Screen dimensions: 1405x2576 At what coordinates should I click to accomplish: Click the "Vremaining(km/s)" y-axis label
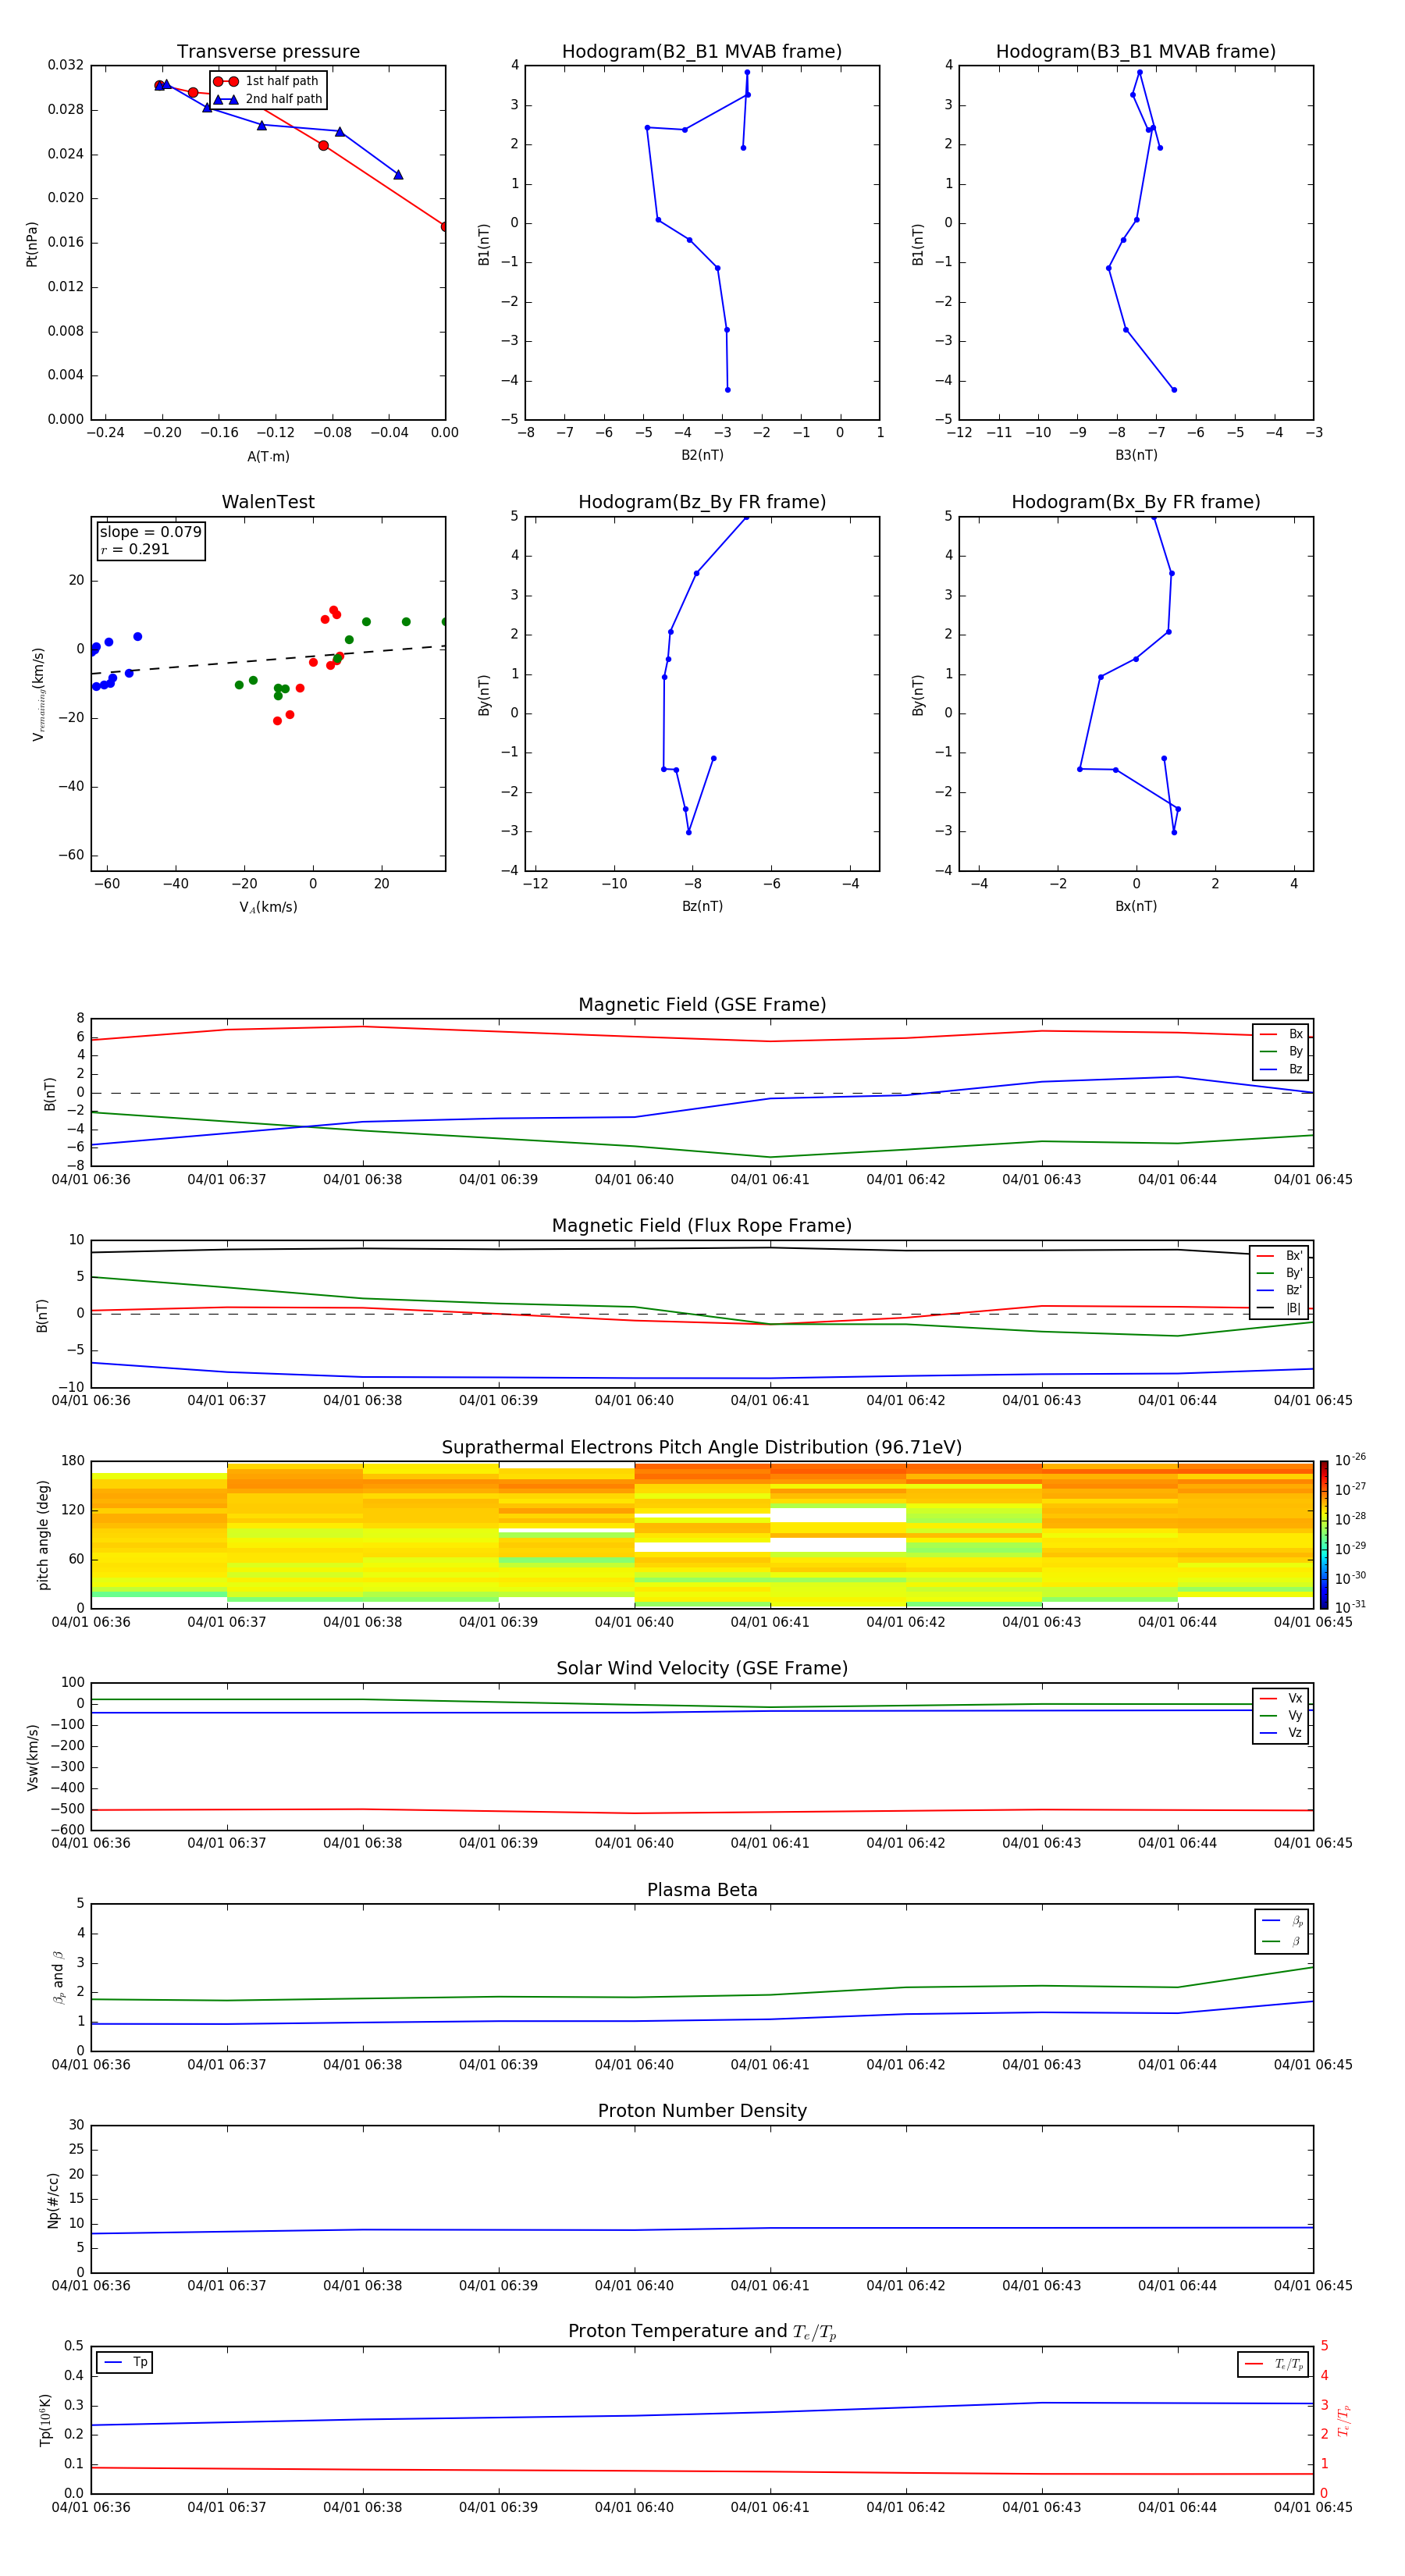coord(38,694)
